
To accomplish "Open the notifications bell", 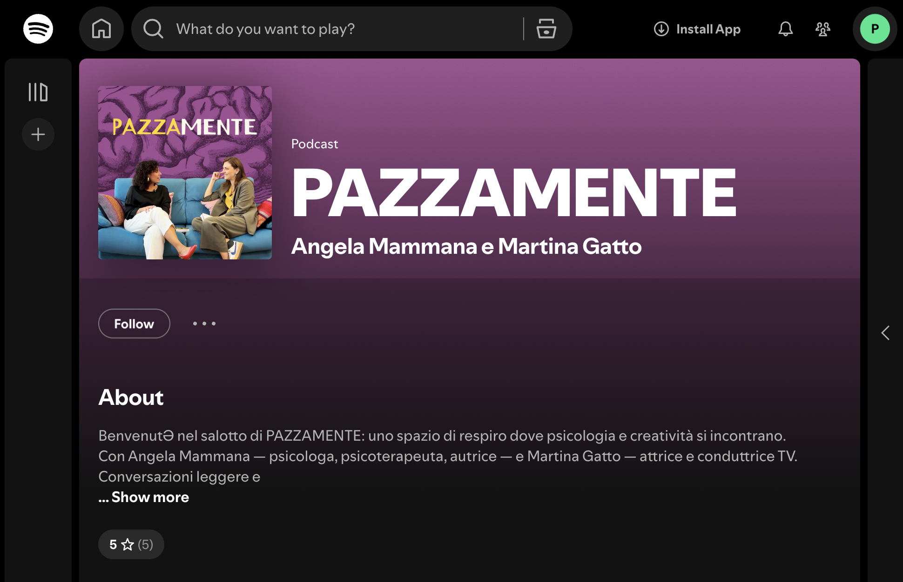I will click(785, 29).
